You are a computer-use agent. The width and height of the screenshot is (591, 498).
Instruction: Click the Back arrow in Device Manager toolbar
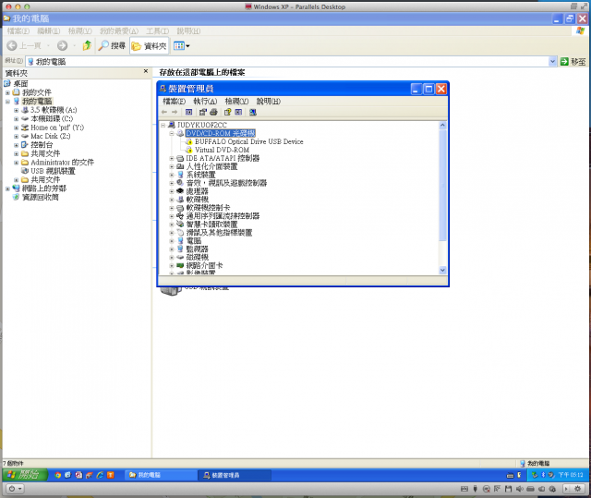(164, 112)
